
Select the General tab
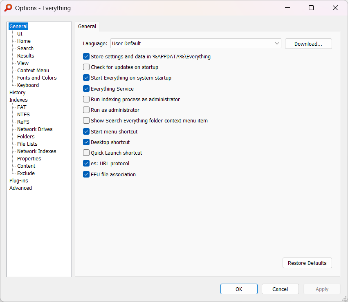[87, 27]
